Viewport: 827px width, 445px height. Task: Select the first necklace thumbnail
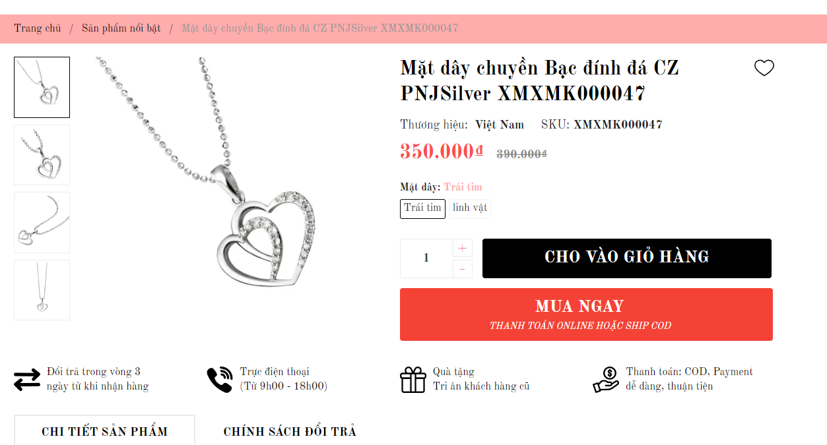coord(42,87)
